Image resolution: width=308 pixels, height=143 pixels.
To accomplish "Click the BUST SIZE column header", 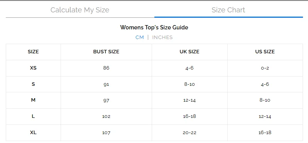I will click(x=106, y=52).
